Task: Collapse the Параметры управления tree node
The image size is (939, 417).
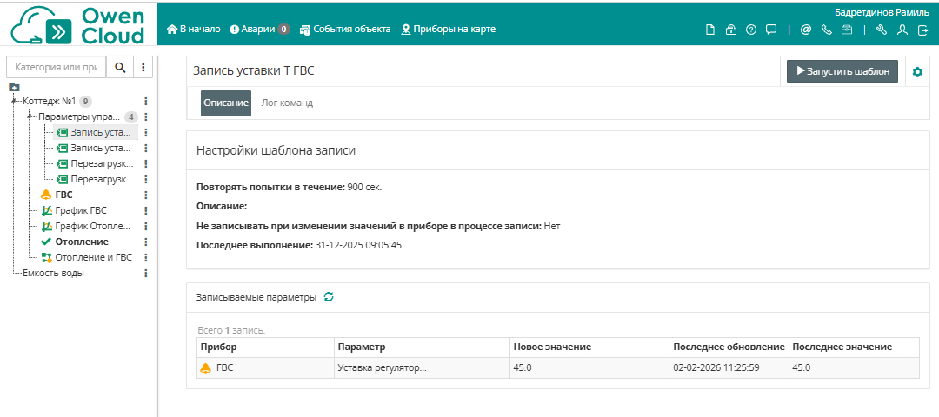Action: click(30, 116)
